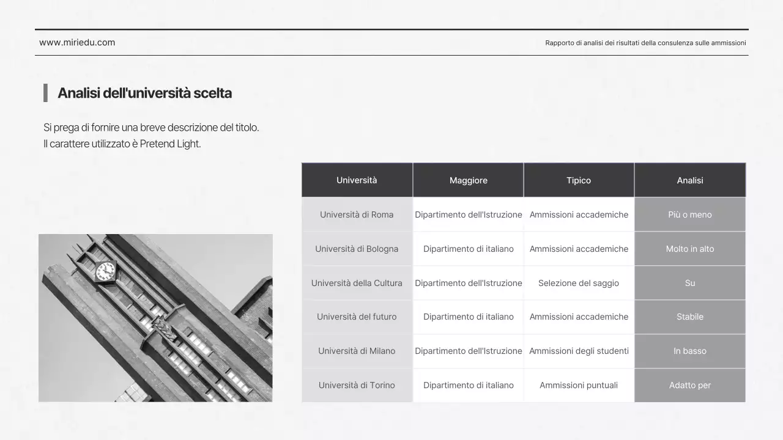Click the 'Maggiore' column header

[x=468, y=180]
